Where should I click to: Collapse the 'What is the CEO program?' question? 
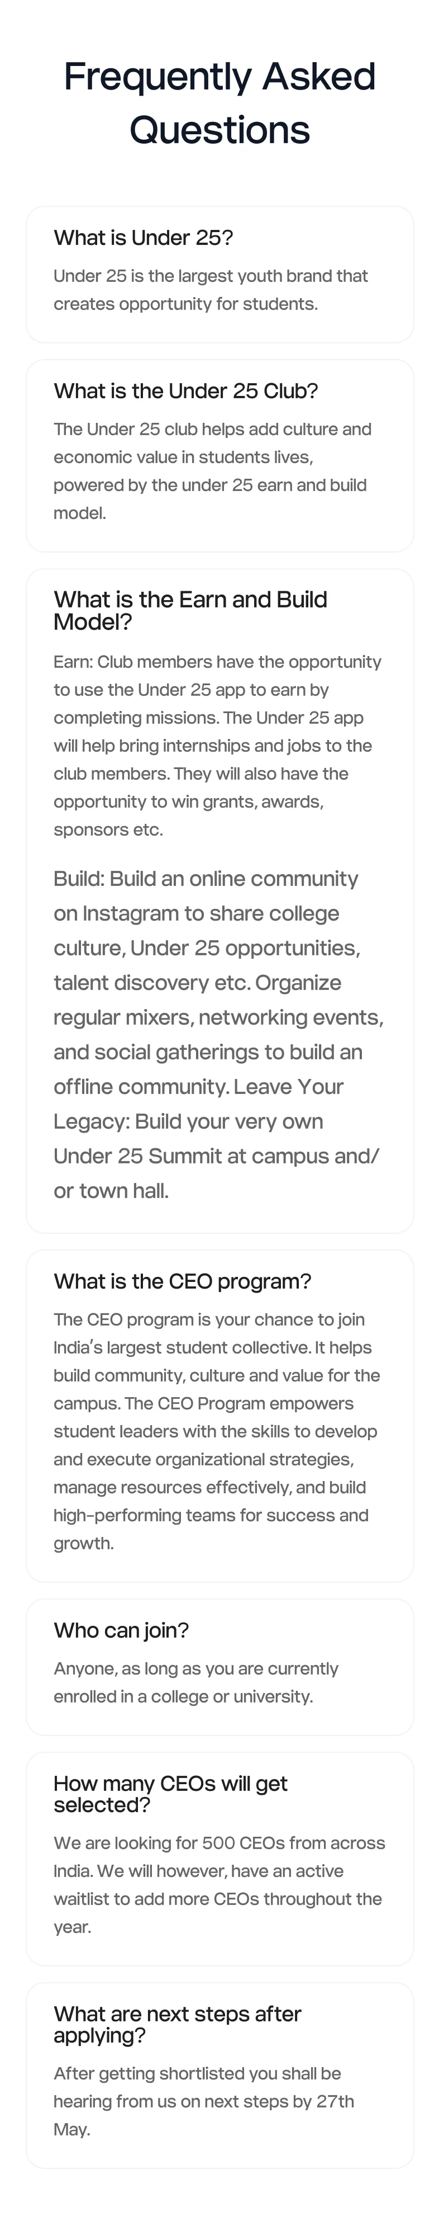[183, 1281]
